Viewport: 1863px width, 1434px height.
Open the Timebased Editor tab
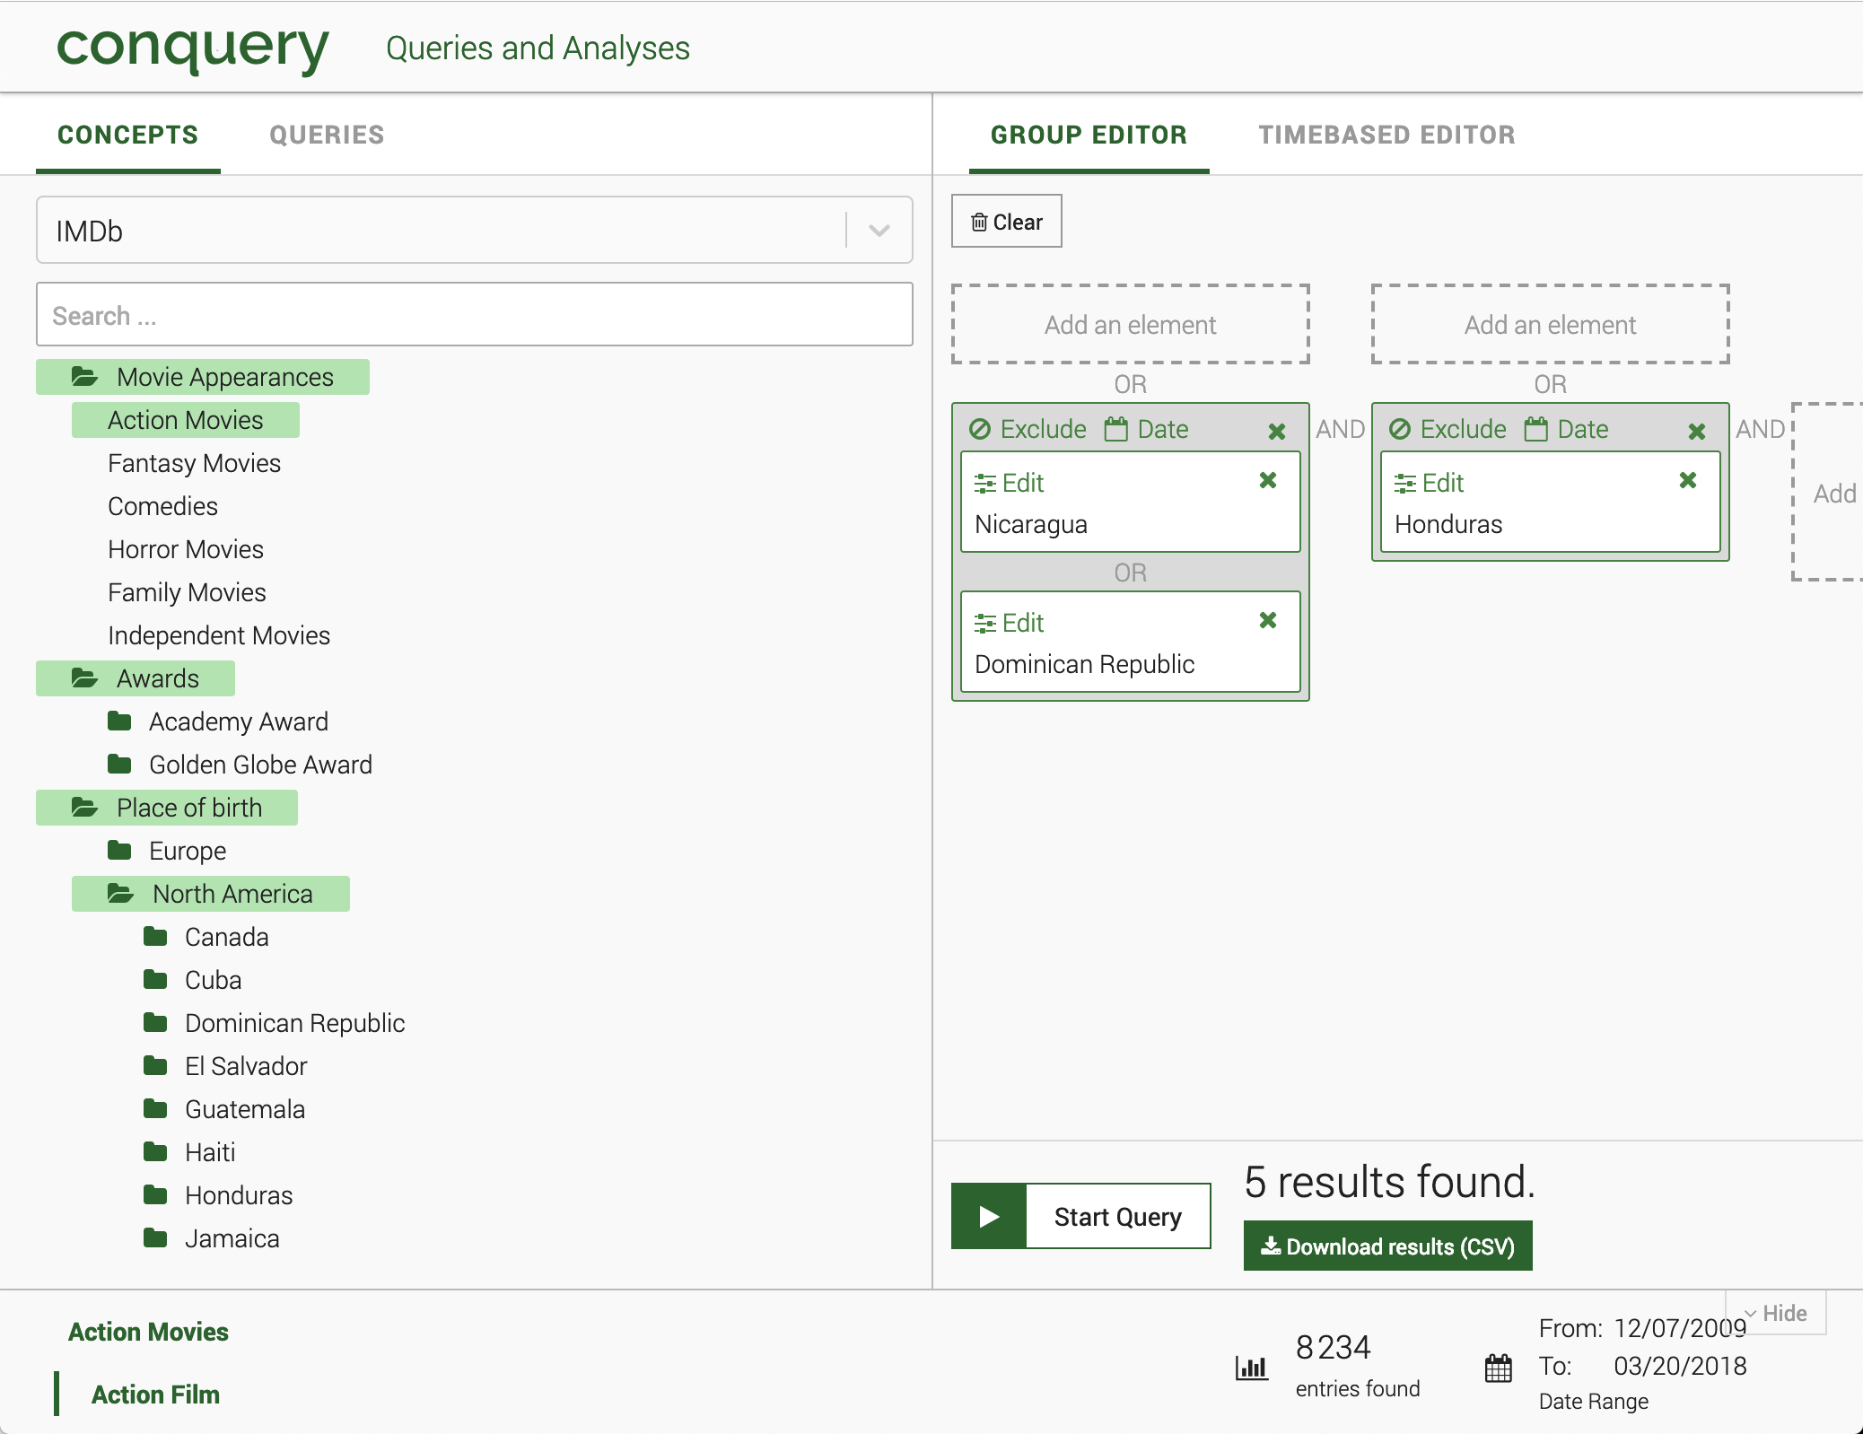[1386, 135]
